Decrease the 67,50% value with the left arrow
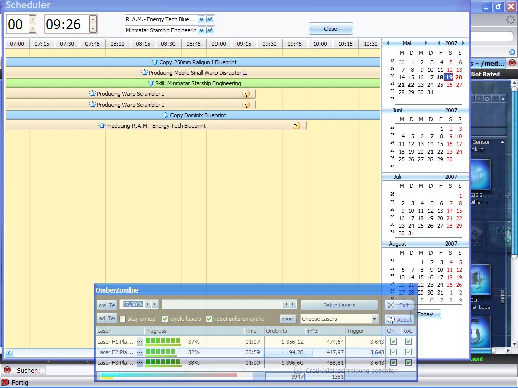The image size is (518, 388). [x=148, y=304]
